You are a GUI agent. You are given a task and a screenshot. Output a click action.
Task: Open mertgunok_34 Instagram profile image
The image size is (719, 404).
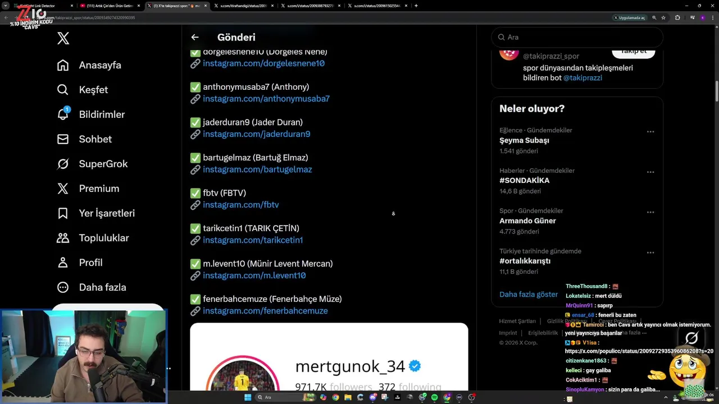pos(243,373)
